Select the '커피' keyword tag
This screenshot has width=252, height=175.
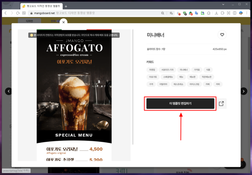pos(218,84)
